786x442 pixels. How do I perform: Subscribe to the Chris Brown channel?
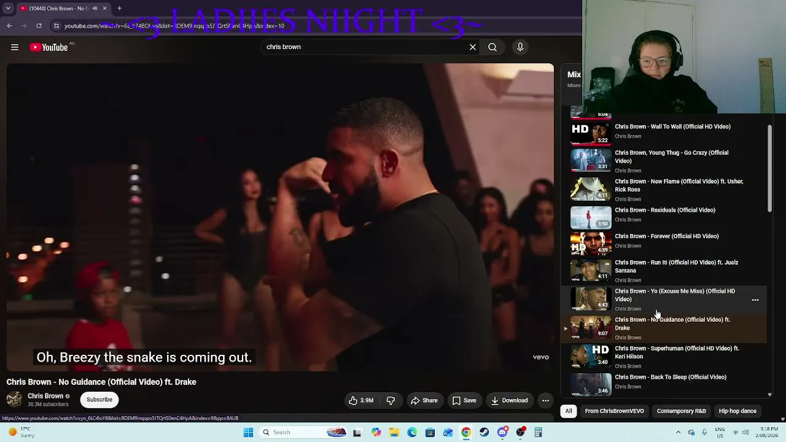tap(99, 400)
